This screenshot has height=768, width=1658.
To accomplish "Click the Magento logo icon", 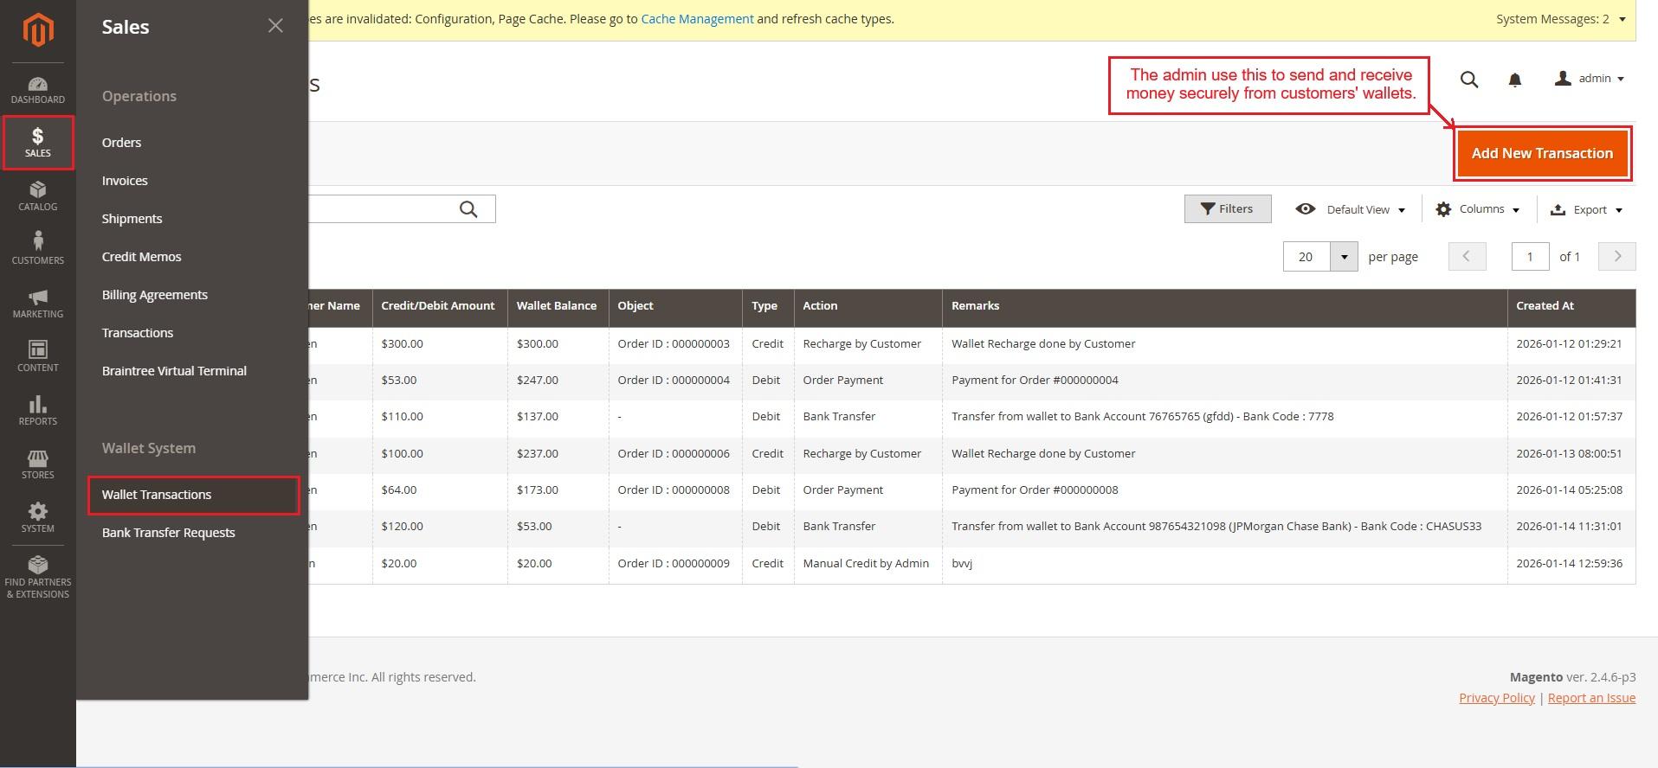I will 38,30.
